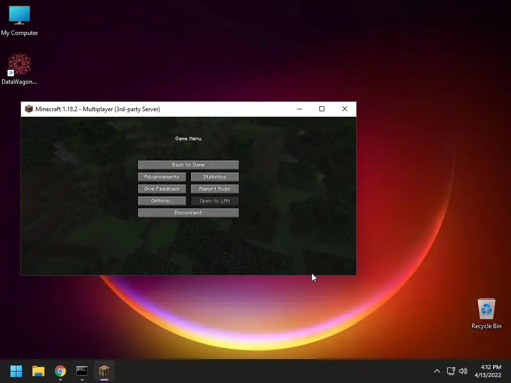Minimize the Minecraft window
511x383 pixels.
click(x=299, y=109)
